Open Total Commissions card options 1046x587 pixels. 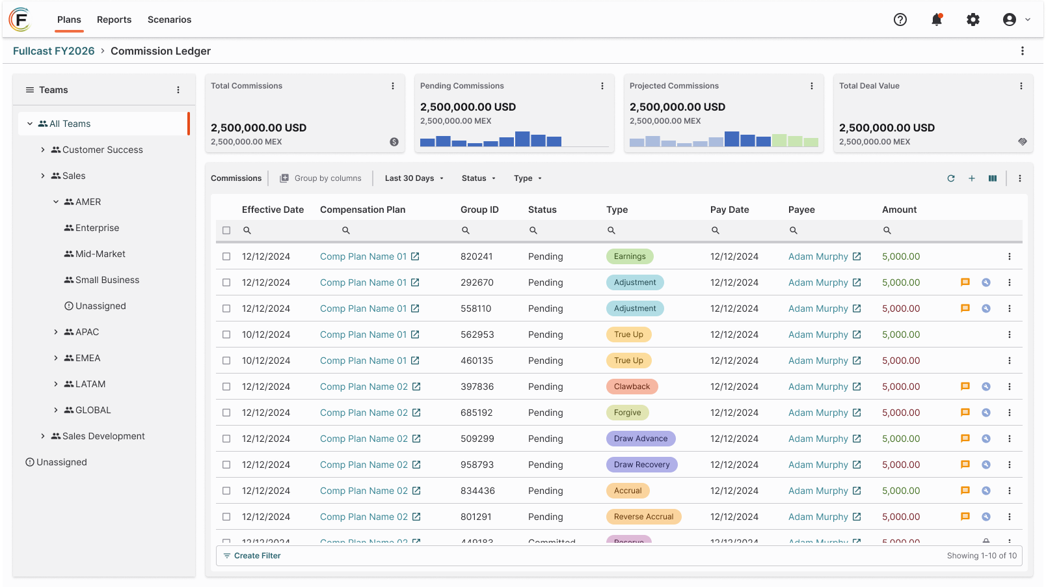point(393,86)
